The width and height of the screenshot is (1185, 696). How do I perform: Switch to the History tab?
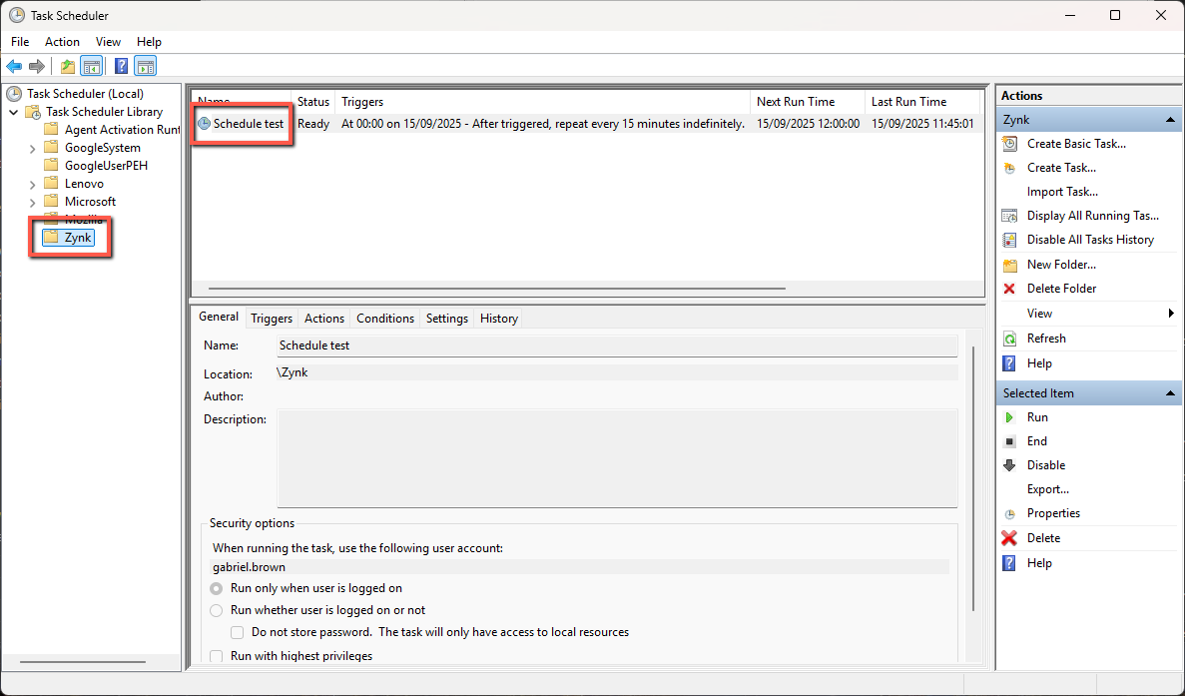click(499, 319)
